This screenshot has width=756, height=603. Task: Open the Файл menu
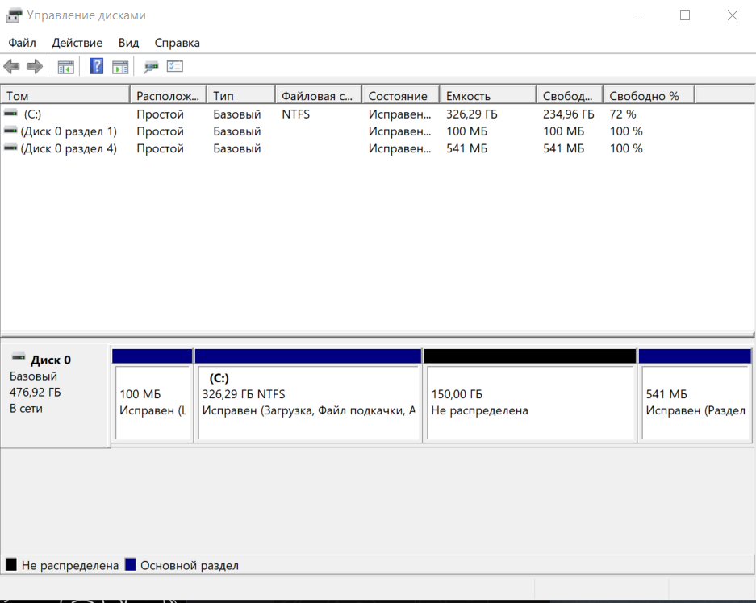click(22, 43)
